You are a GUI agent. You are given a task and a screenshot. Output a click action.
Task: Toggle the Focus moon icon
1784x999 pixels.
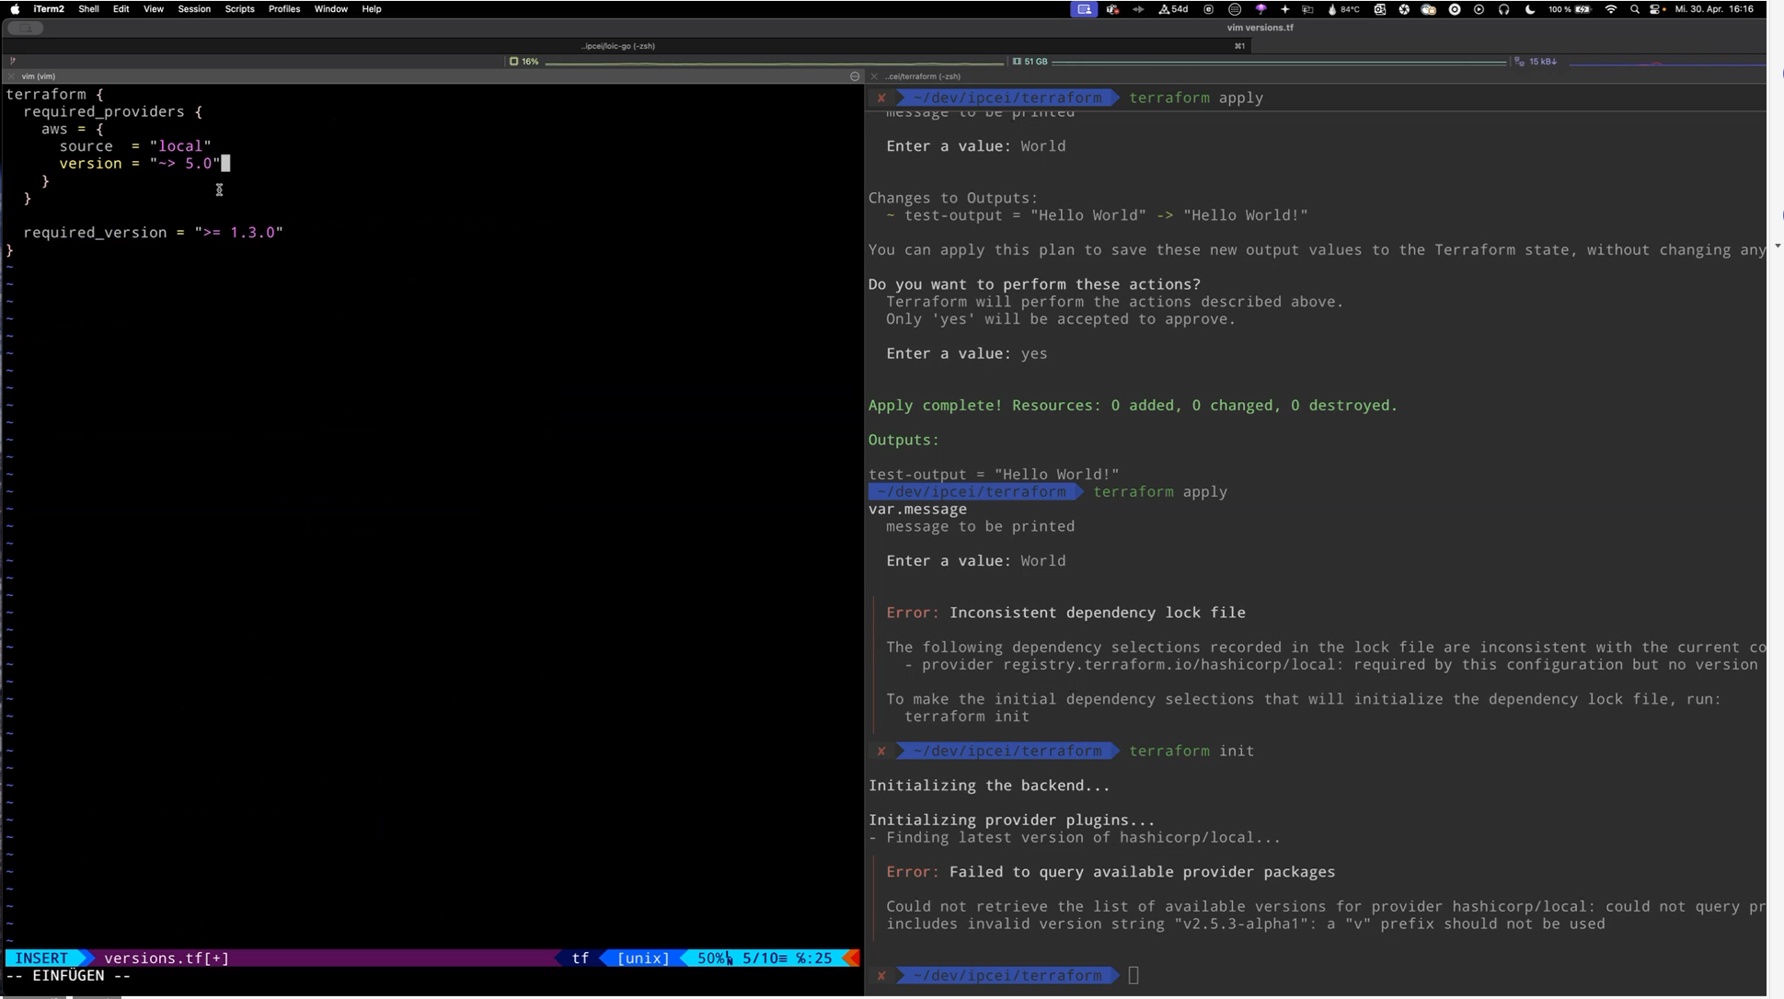coord(1529,9)
